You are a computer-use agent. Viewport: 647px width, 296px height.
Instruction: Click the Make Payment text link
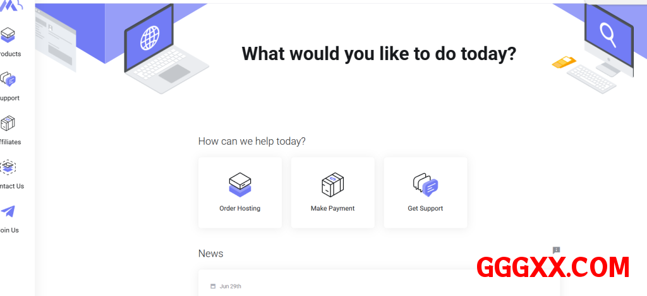pyautogui.click(x=332, y=208)
